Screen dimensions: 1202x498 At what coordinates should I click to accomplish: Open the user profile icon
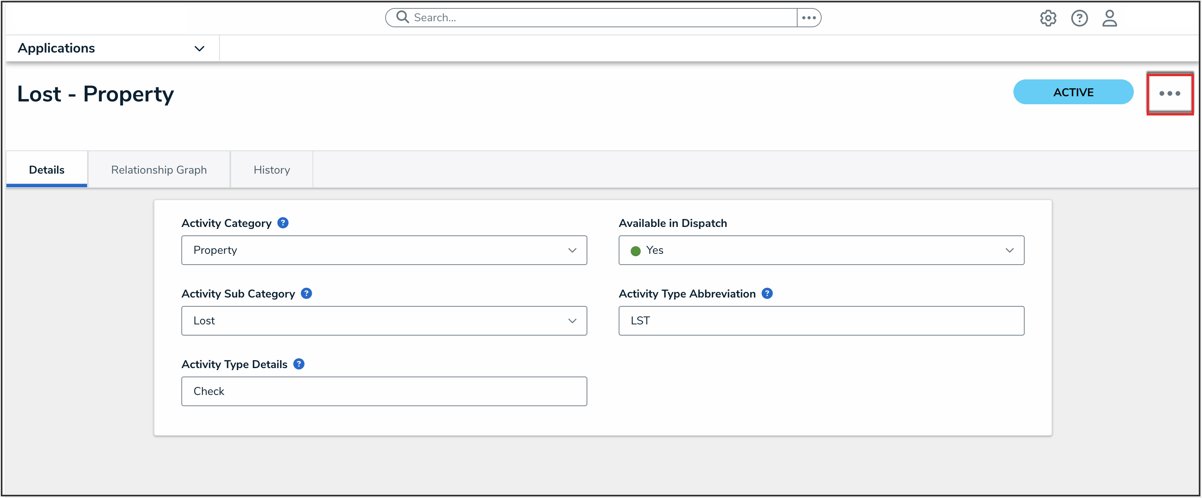tap(1109, 18)
